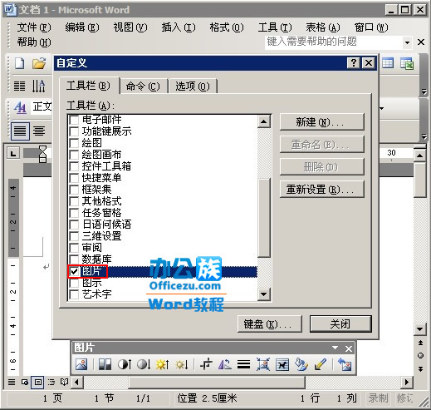Open the 文件(F) menu

[34, 27]
